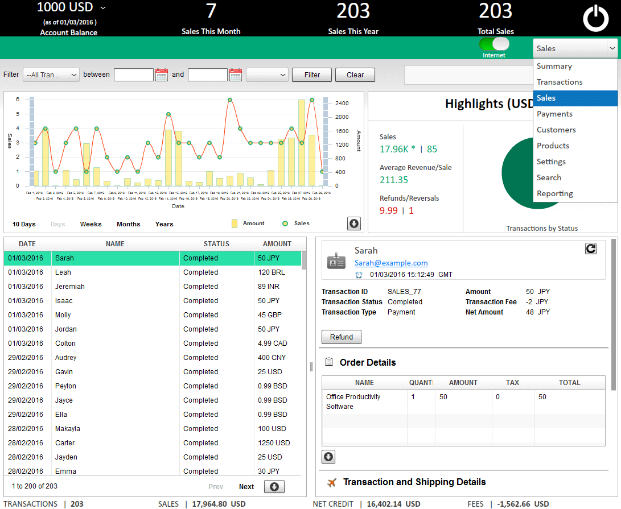Image resolution: width=621 pixels, height=509 pixels.
Task: Select the Peyton transaction row
Action: click(x=153, y=386)
